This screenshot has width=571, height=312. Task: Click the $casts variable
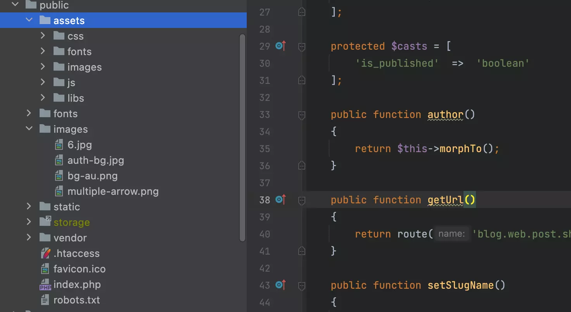coord(409,46)
